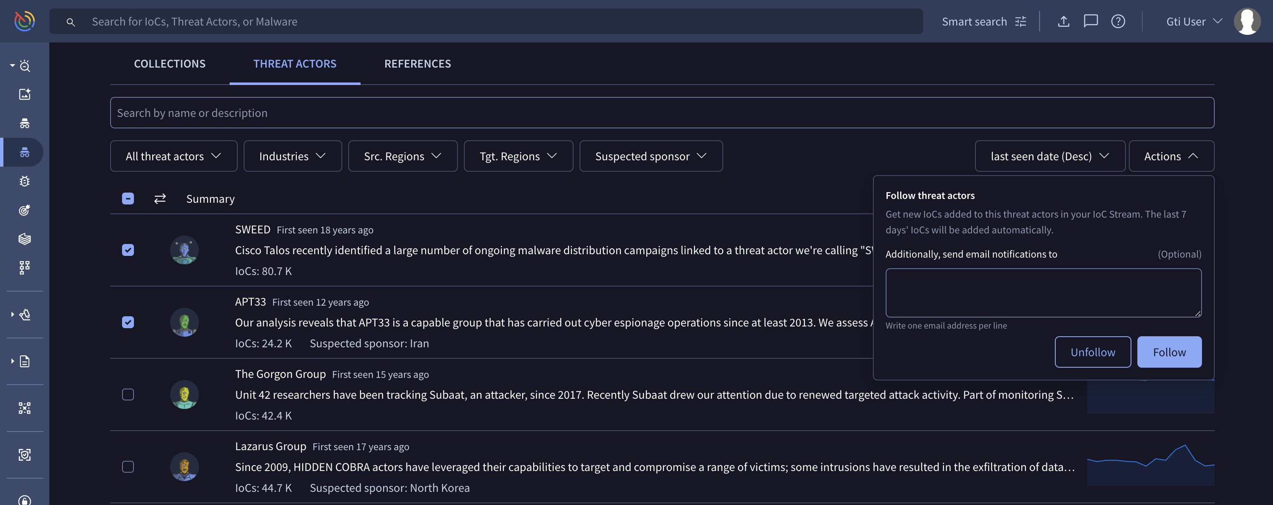Click the Search by name or description field
This screenshot has height=505, width=1273.
pyautogui.click(x=662, y=113)
